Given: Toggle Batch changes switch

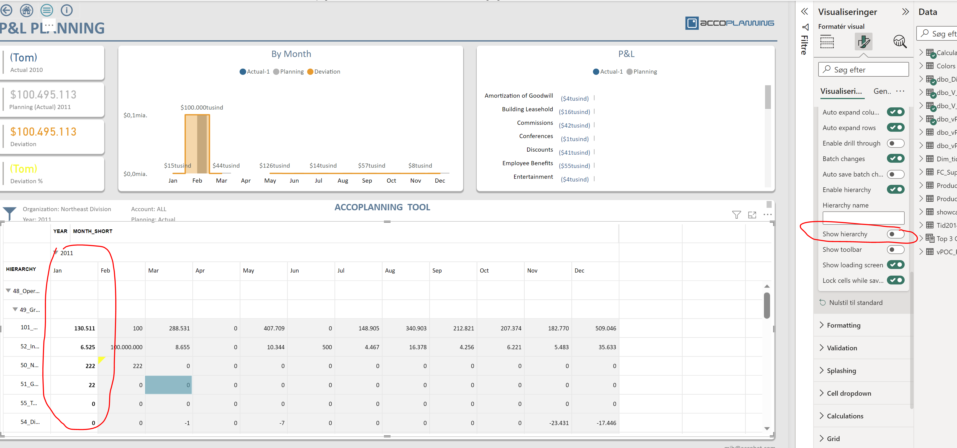Looking at the screenshot, I should pyautogui.click(x=895, y=159).
